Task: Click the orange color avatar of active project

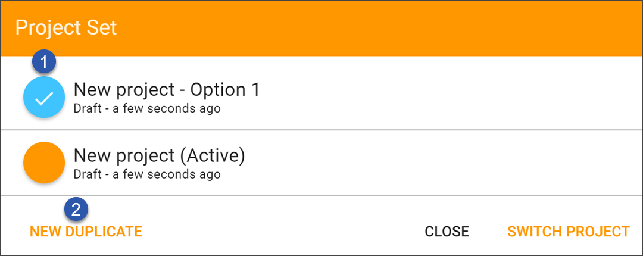Action: 44,163
